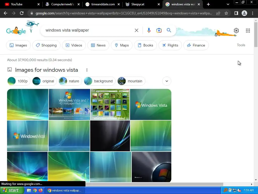Click the horizontal scrollbar right arrow

pos(251,184)
